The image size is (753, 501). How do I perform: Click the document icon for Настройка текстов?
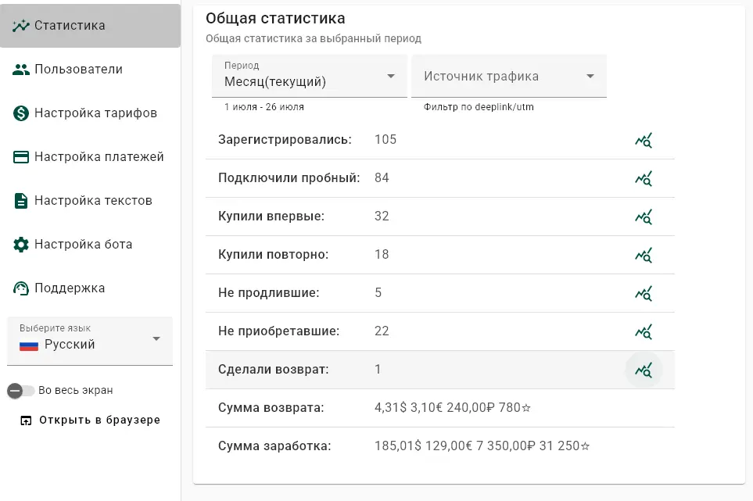click(20, 201)
